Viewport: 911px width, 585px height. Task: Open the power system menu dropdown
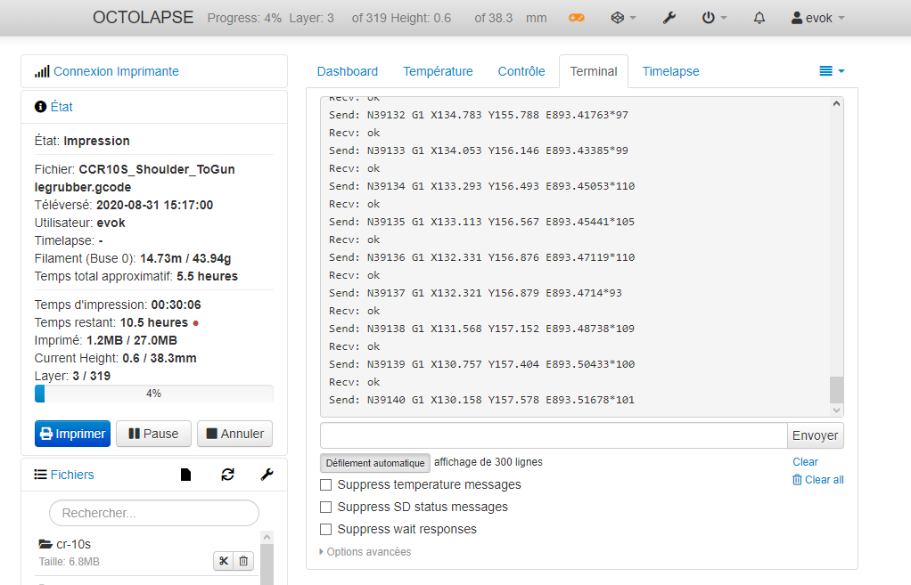click(714, 18)
